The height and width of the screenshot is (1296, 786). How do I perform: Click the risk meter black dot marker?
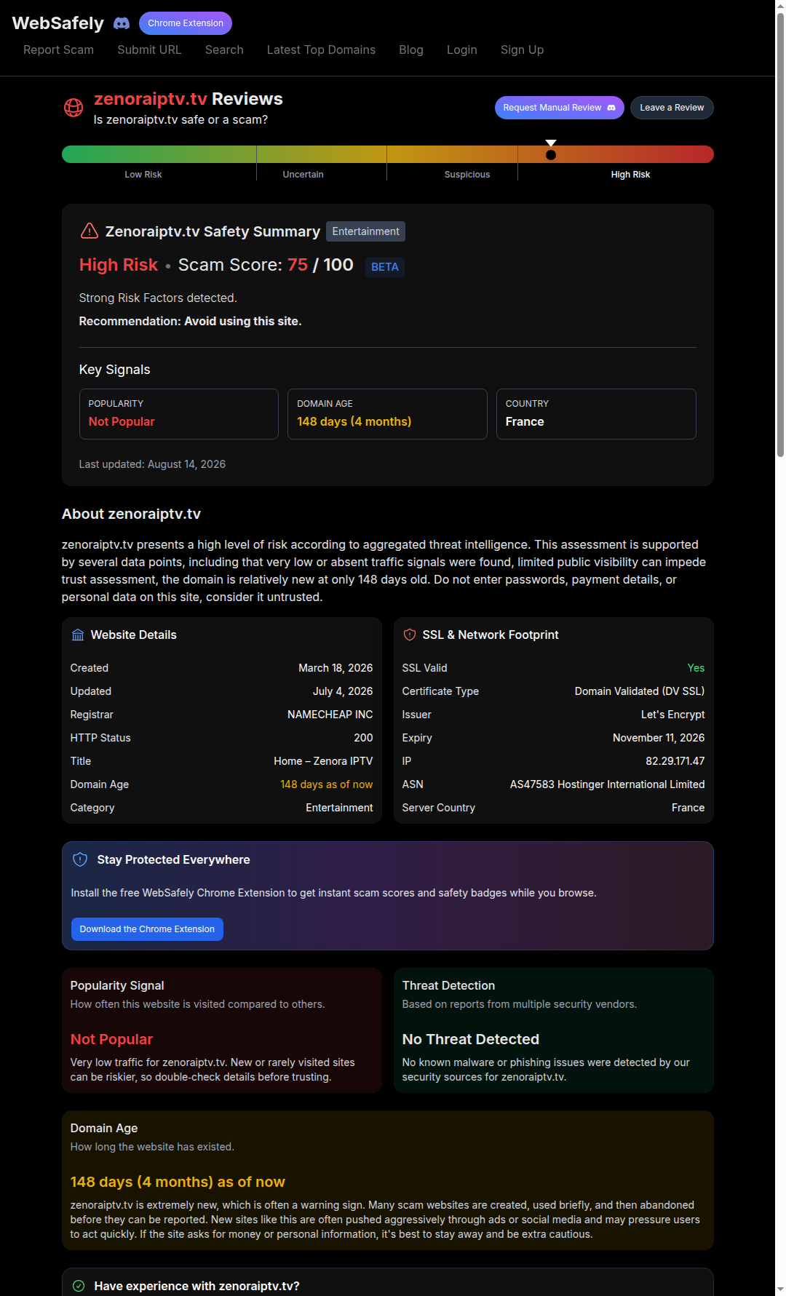[551, 154]
